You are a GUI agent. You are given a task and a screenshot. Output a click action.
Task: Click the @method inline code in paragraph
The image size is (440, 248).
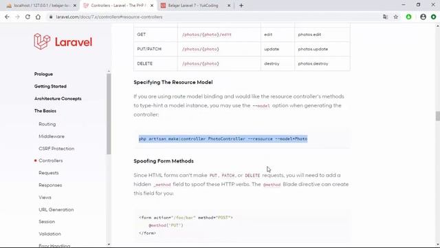[272, 185]
